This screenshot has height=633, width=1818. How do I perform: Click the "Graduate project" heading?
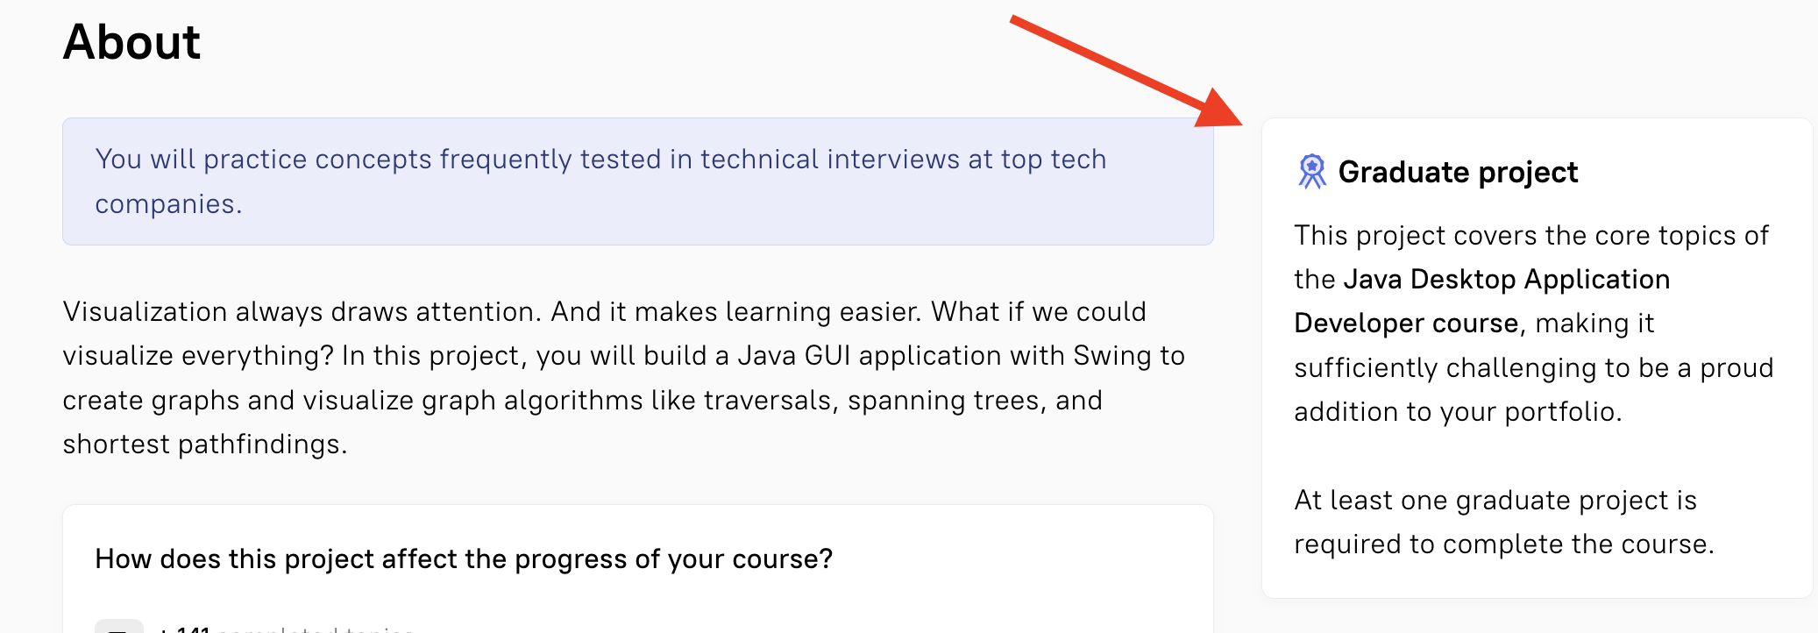(x=1458, y=172)
